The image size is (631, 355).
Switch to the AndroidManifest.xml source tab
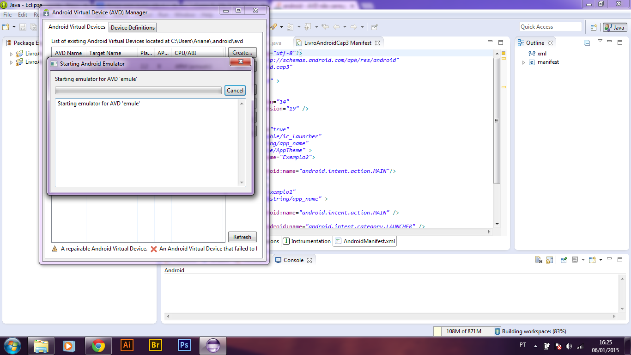point(365,241)
